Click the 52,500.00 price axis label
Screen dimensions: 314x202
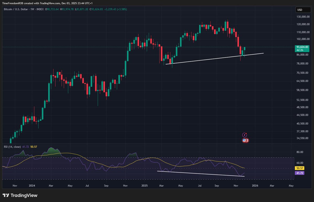pos(303,100)
